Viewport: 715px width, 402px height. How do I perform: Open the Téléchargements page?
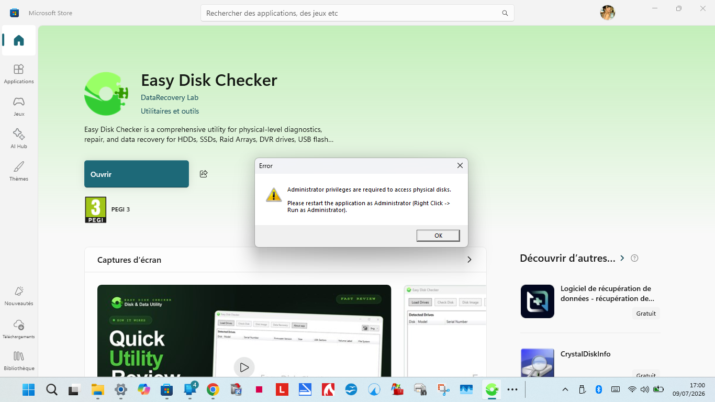(x=19, y=329)
